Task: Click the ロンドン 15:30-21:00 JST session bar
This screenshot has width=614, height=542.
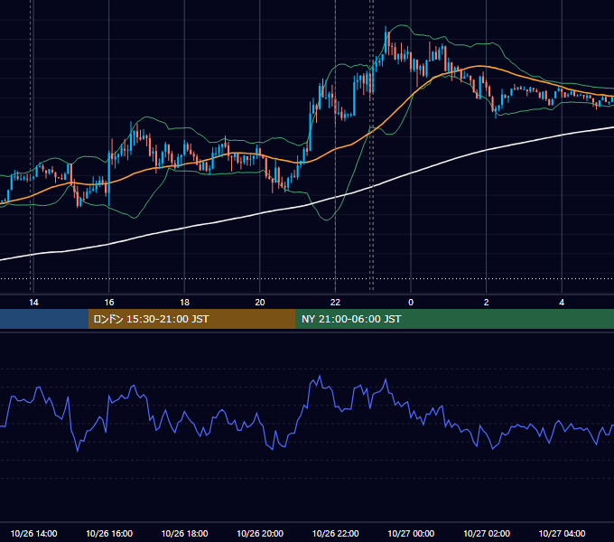Action: (x=191, y=319)
